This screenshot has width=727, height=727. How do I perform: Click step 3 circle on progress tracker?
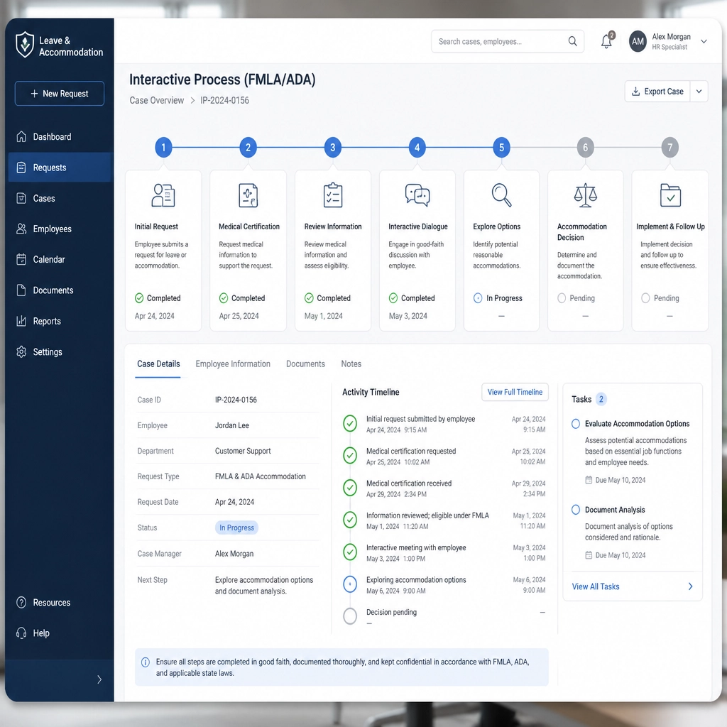coord(332,148)
